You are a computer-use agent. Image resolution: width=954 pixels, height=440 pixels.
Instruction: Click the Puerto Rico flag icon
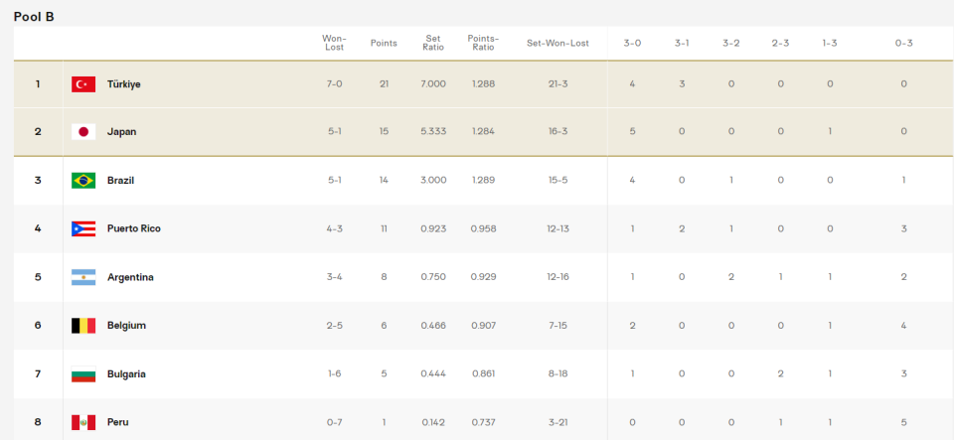(x=83, y=228)
